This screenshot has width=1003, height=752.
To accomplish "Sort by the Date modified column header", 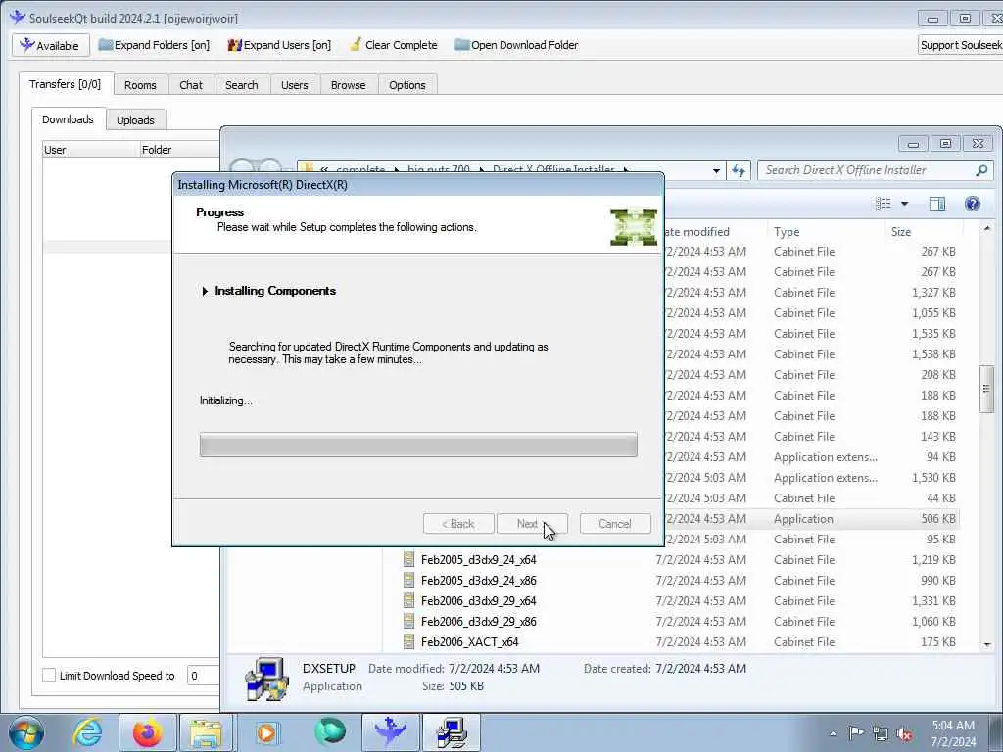I will [715, 231].
